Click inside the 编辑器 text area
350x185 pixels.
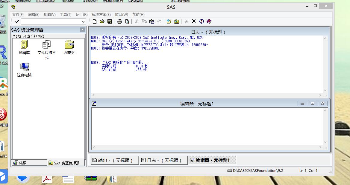tap(207, 125)
